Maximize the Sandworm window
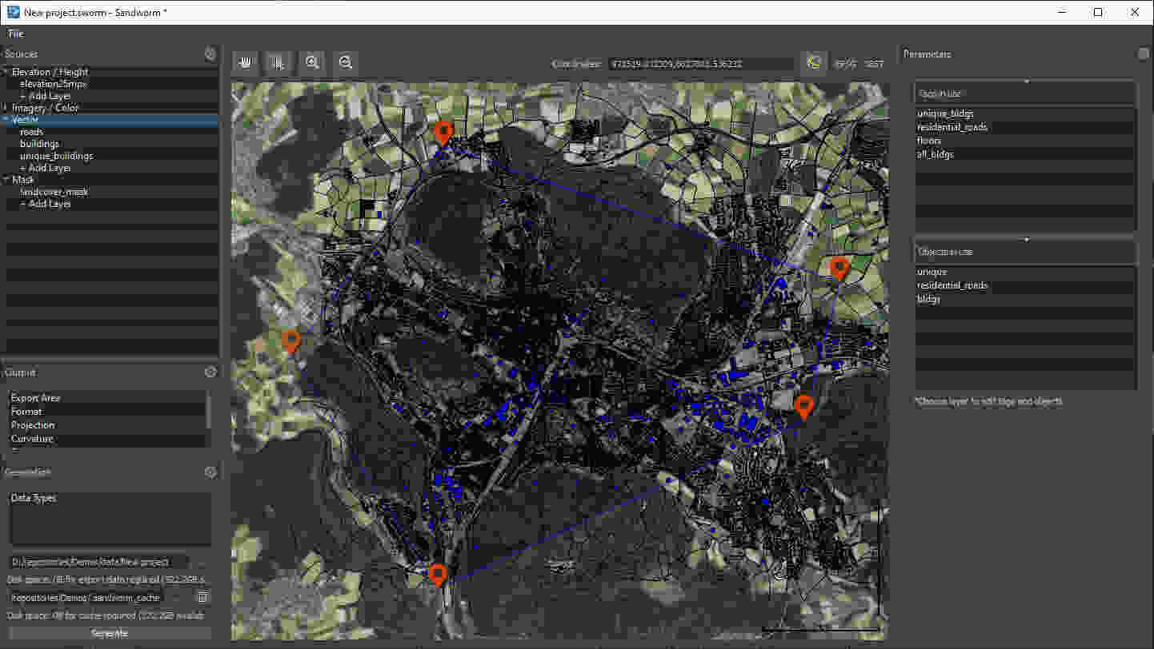Screen dimensions: 1154x649 click(x=1098, y=12)
